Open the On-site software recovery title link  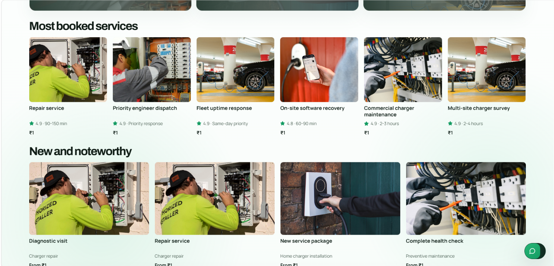[312, 108]
